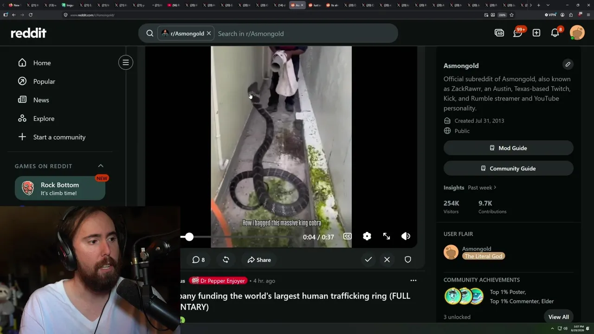Bookmark this page with the star

[511, 15]
